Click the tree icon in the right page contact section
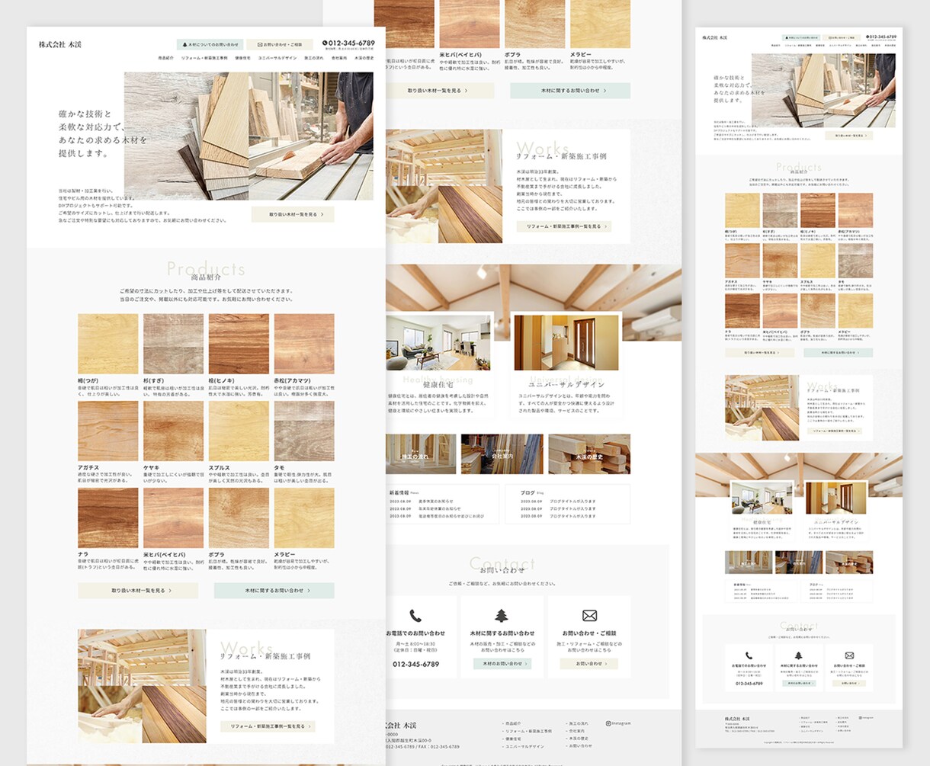Image resolution: width=930 pixels, height=766 pixels. click(799, 655)
